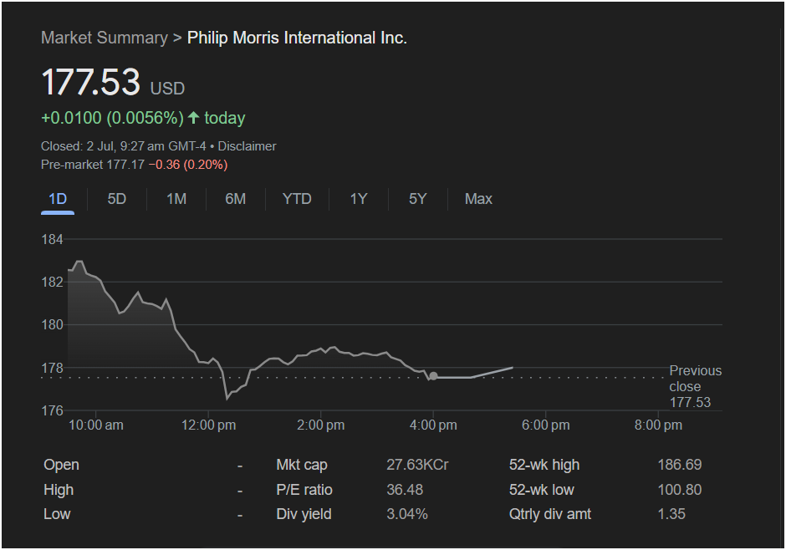Click the 184 price axis label
Image resolution: width=786 pixels, height=550 pixels.
(52, 239)
